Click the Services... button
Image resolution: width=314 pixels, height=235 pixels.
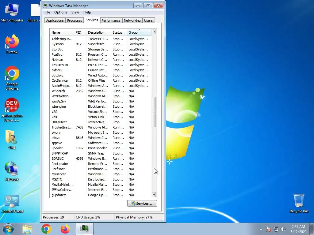(x=142, y=203)
